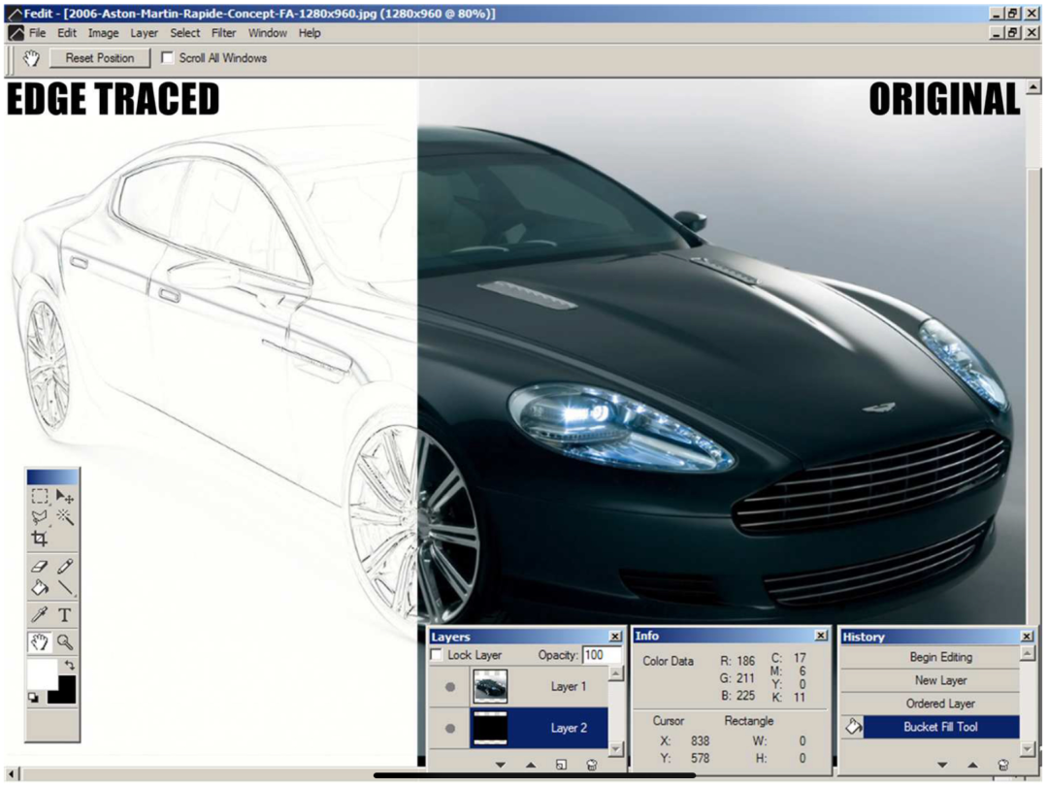
Task: Move layer up in Layers panel
Action: pyautogui.click(x=531, y=765)
